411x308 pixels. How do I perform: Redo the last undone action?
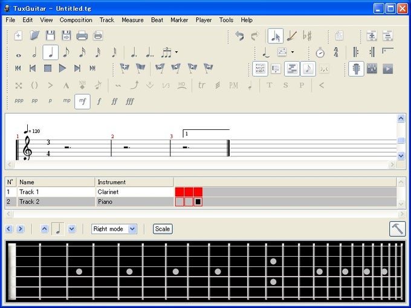click(x=255, y=36)
